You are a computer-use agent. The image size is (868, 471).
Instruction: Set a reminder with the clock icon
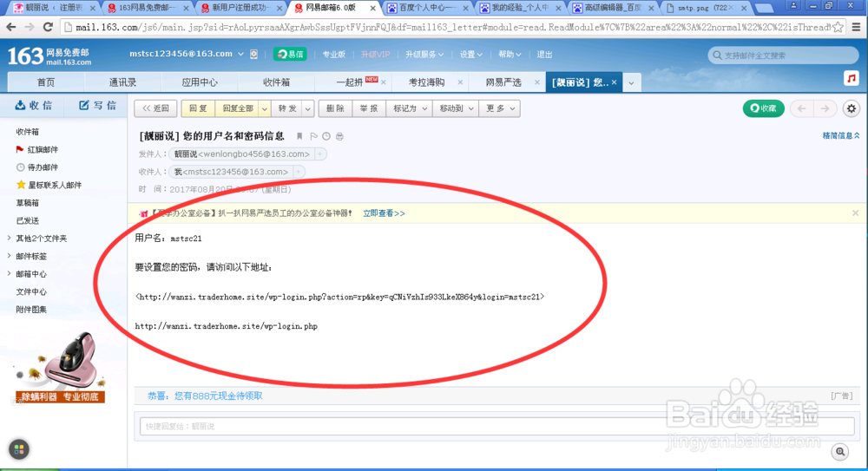[326, 136]
